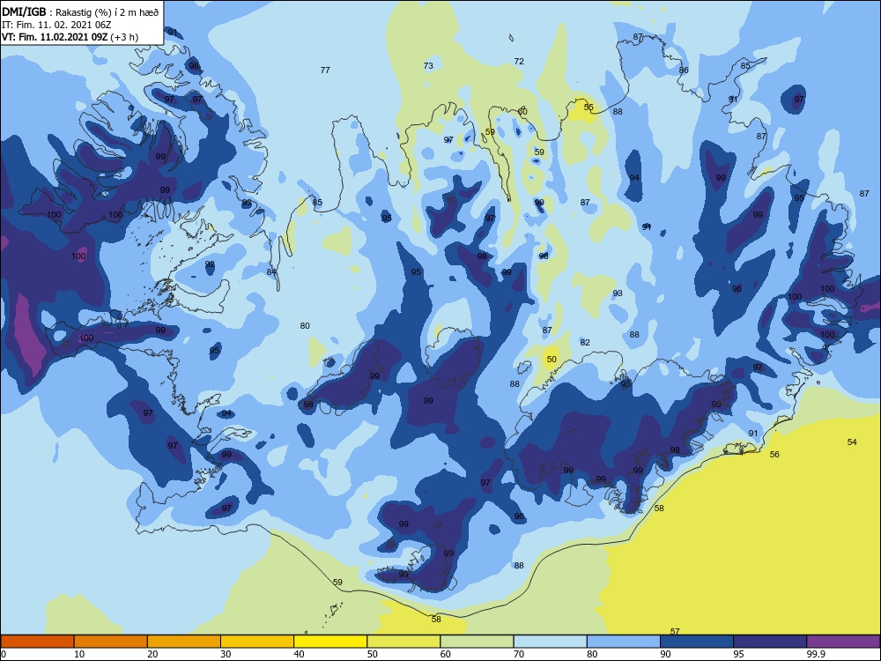Image resolution: width=881 pixels, height=661 pixels.
Task: Click the legend tick label 95
Action: tap(738, 654)
